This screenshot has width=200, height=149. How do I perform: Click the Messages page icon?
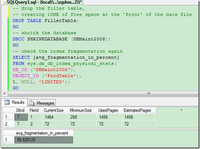click(32, 103)
